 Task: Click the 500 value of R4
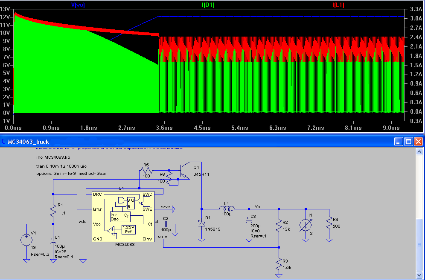pos(337,226)
